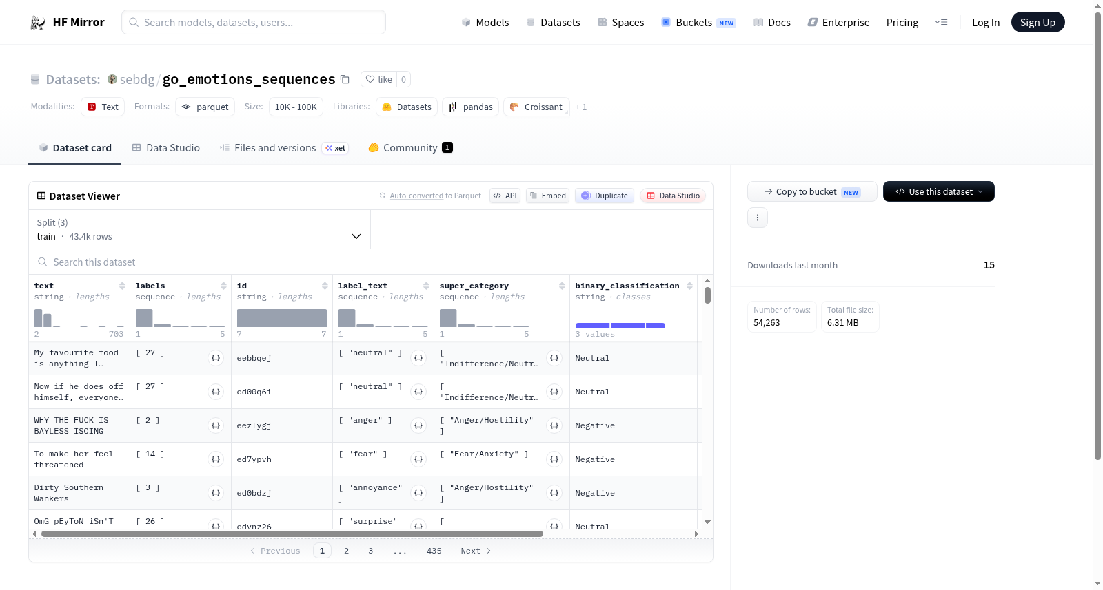Select the parquet format tag
Screen dimensions: 1103x590
coord(205,107)
